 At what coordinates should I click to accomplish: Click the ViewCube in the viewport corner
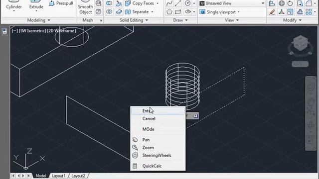click(x=300, y=44)
